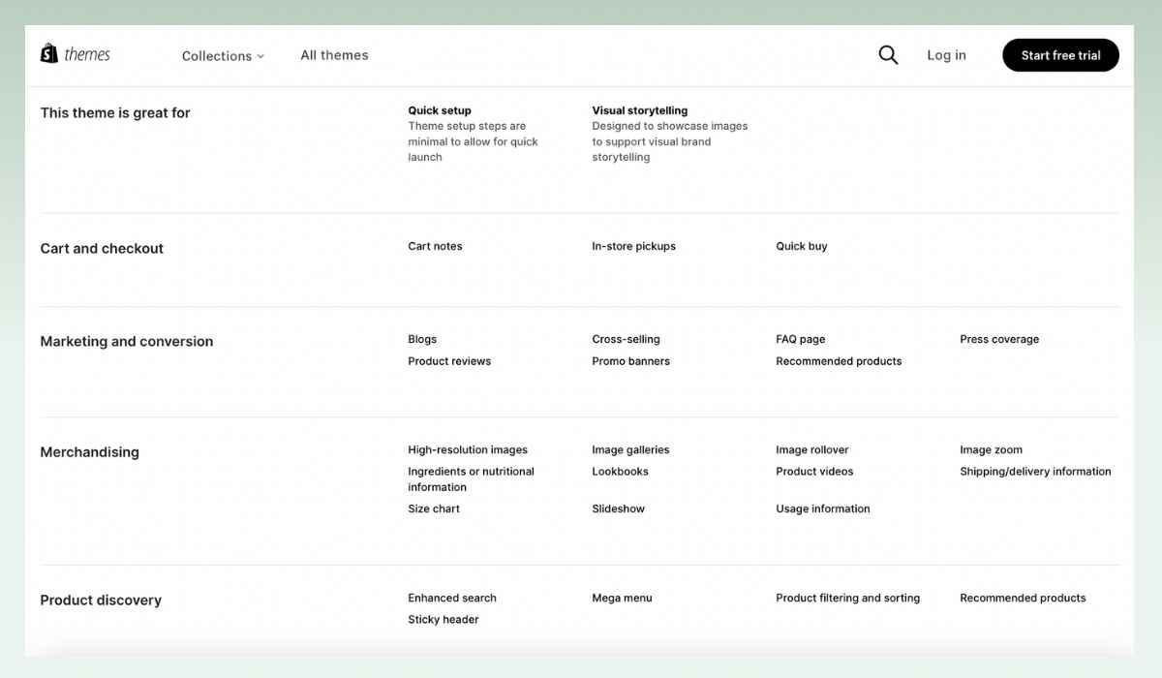Click the Quick buy link
The height and width of the screenshot is (678, 1162).
point(801,246)
